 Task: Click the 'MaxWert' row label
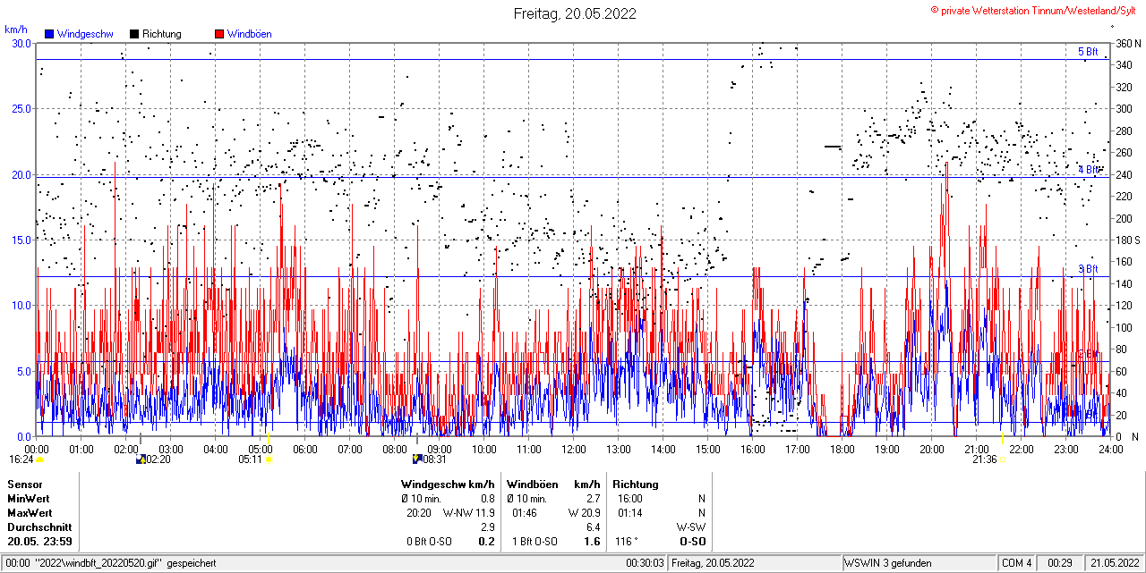[x=29, y=513]
